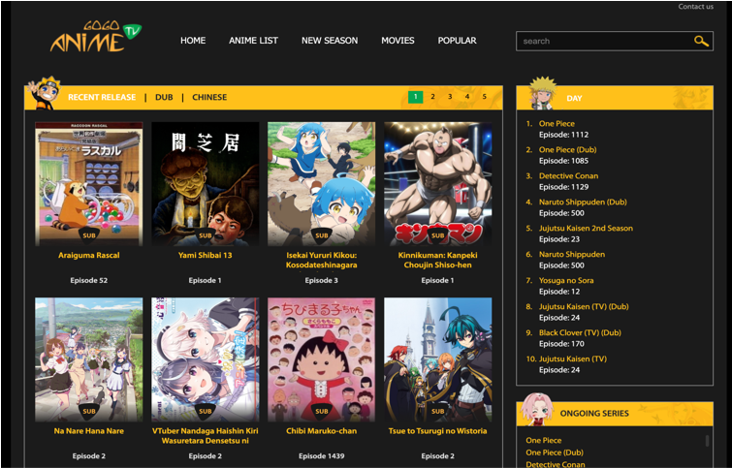The width and height of the screenshot is (732, 468).
Task: Open the Yami Shibai 13 poster
Action: (206, 184)
